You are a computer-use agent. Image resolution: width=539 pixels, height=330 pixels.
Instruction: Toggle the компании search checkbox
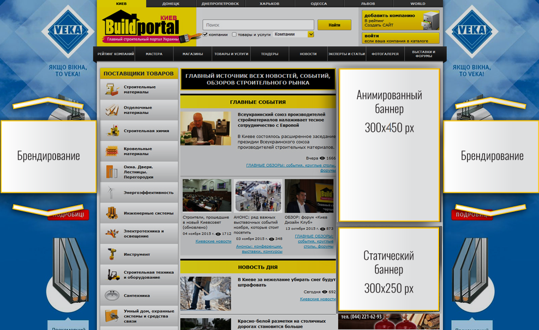[x=205, y=34]
